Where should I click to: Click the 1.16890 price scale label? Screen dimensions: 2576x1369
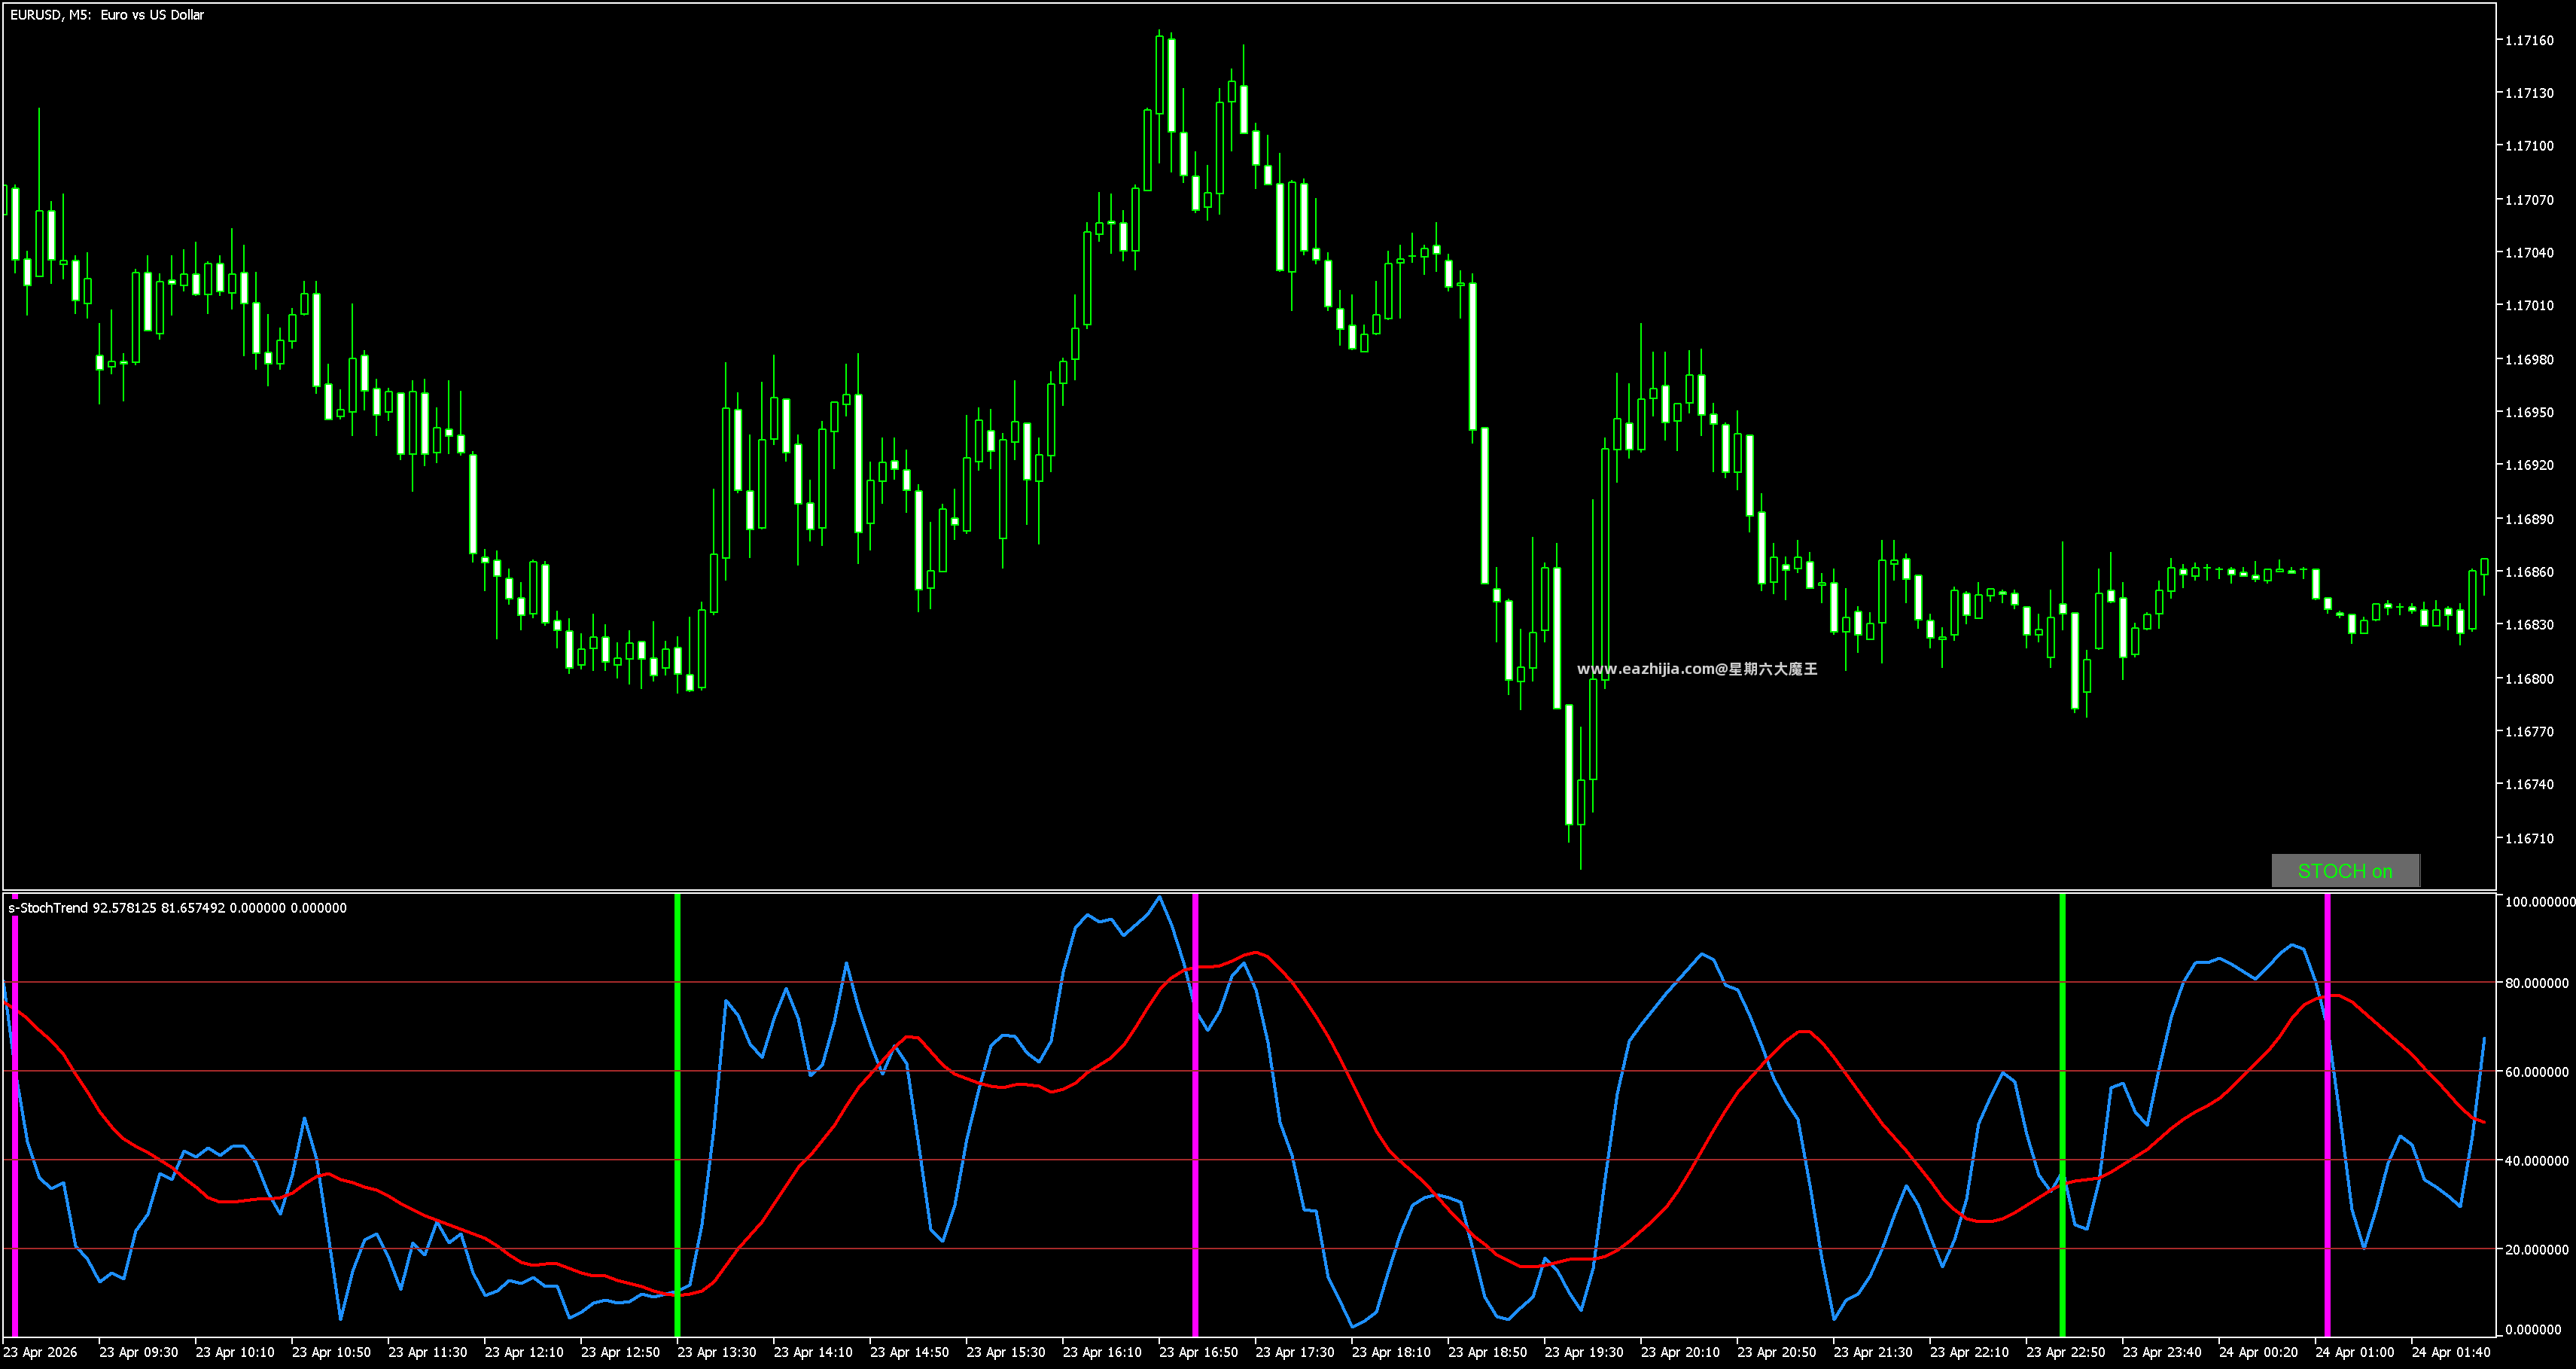tap(2529, 519)
